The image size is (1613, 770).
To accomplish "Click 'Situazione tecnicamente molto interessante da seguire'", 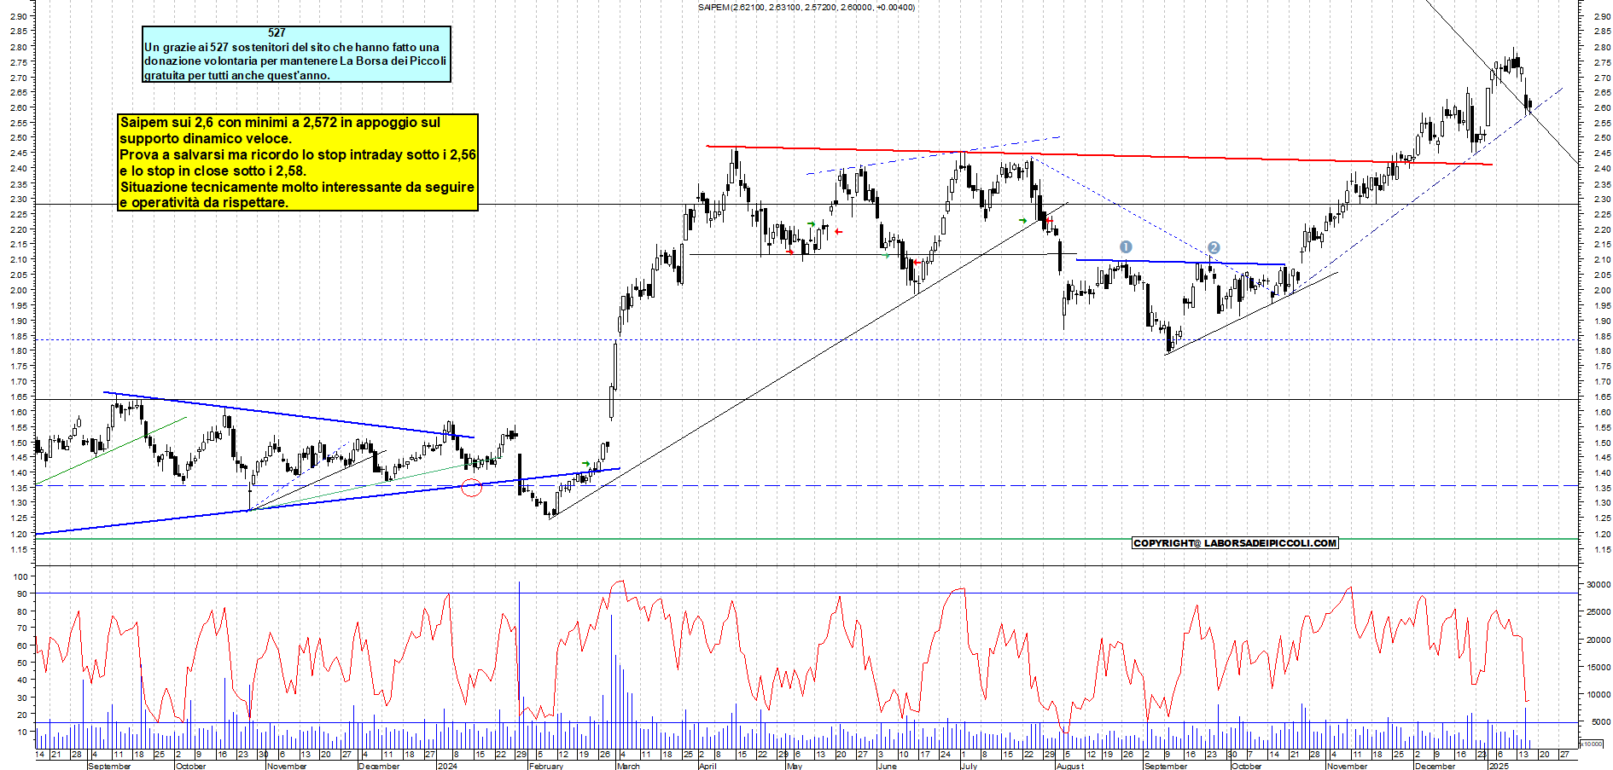I will point(297,187).
